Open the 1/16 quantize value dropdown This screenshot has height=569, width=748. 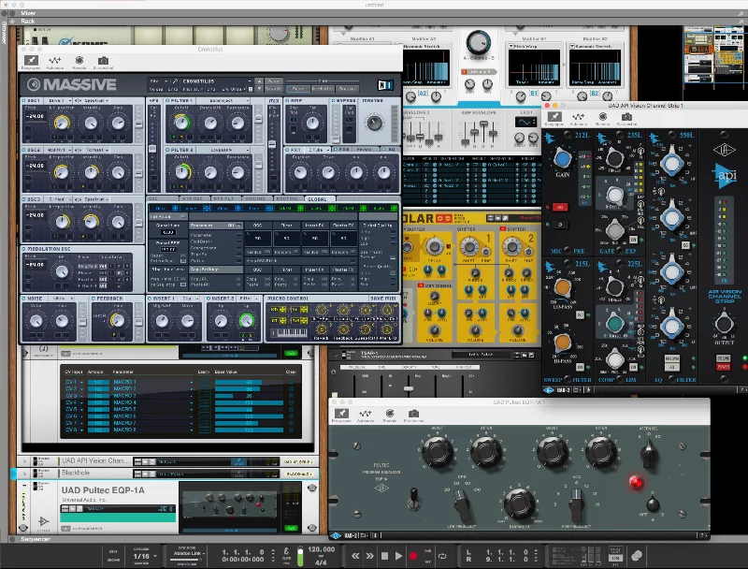click(x=145, y=556)
